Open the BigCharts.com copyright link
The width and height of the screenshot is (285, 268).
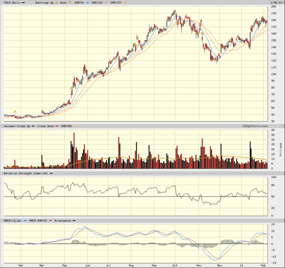[x=255, y=126]
